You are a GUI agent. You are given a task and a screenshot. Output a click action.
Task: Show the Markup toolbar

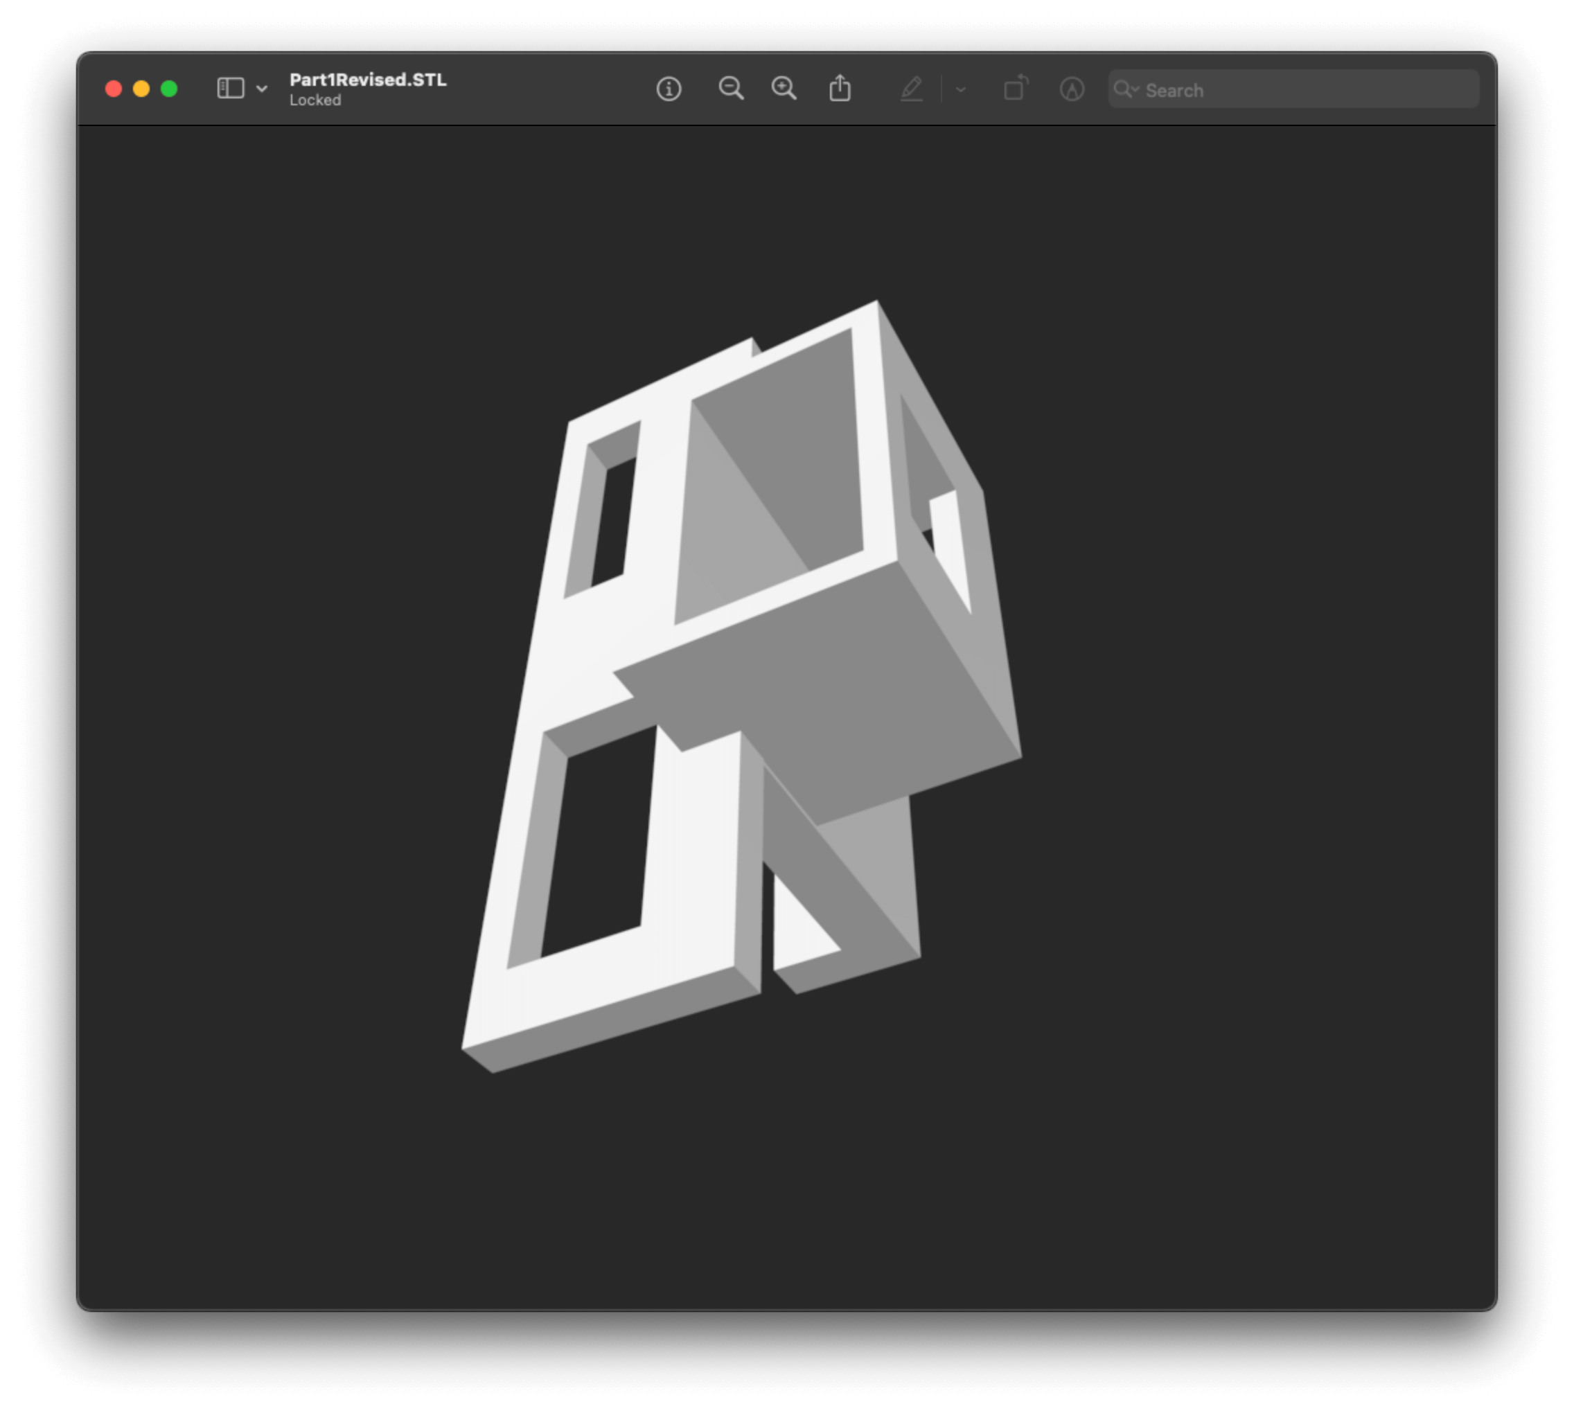click(x=1072, y=89)
